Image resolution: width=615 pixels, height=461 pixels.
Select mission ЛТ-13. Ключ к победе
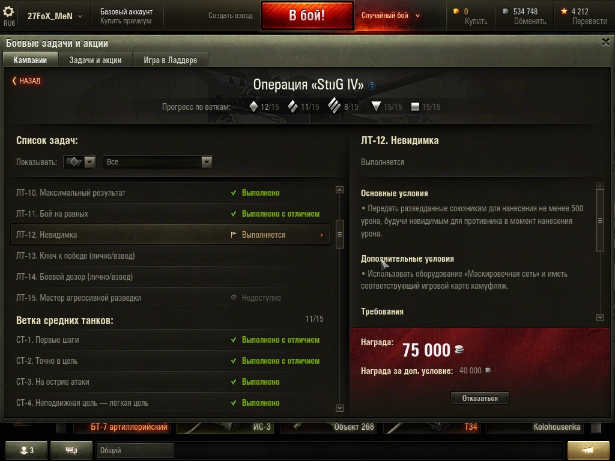pyautogui.click(x=170, y=256)
